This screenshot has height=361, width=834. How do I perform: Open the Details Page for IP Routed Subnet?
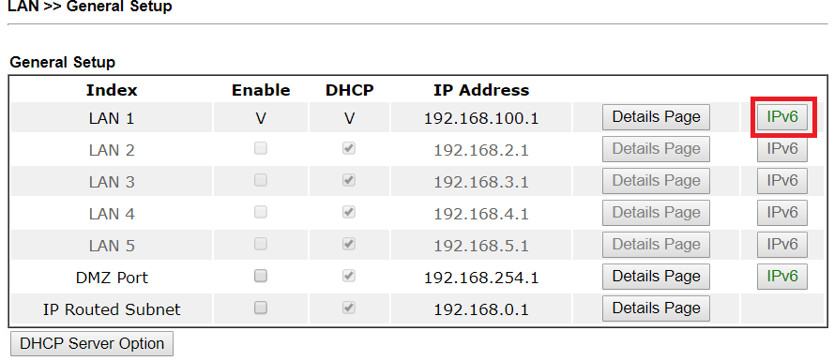click(656, 308)
